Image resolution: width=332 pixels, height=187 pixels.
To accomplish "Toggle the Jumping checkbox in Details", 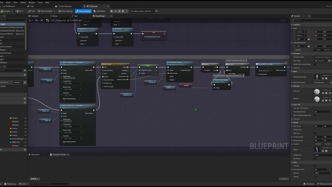I will 315,166.
